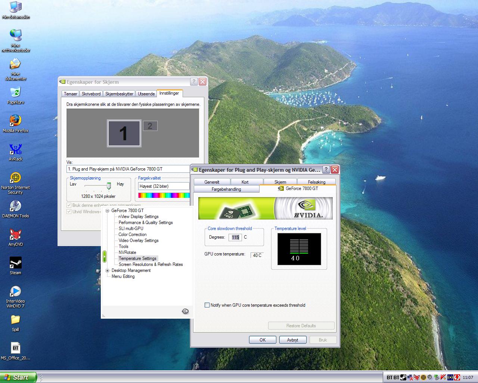Screen dimensions: 478x383
Task: Select the Spill folder on the desktop
Action: click(x=15, y=323)
